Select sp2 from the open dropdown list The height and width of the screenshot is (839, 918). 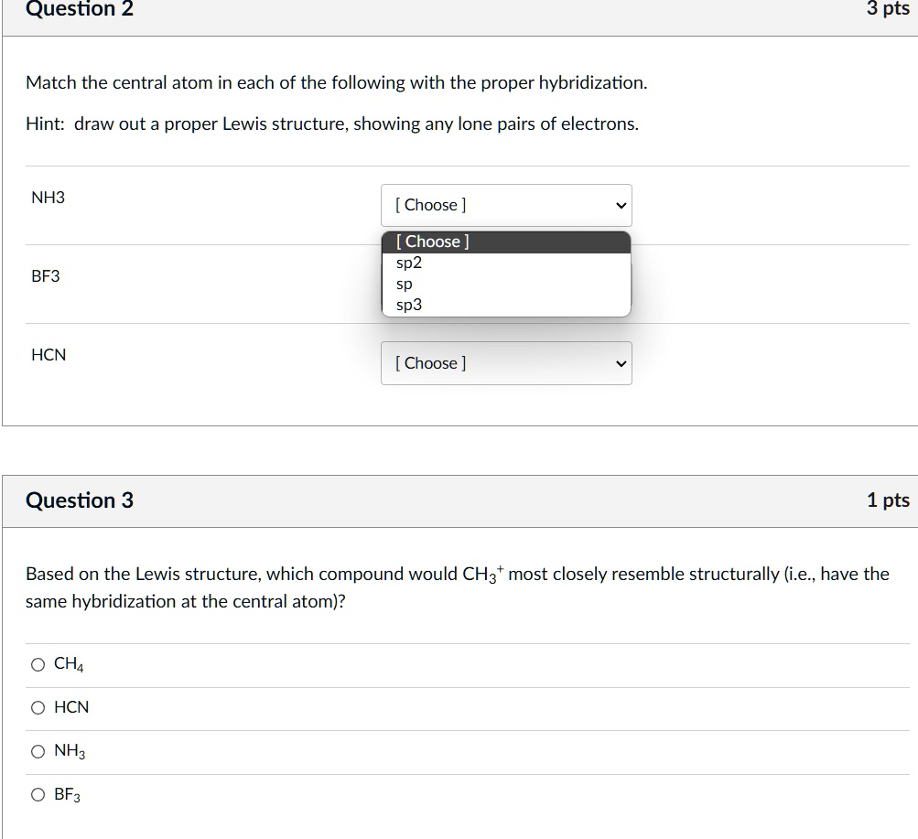(407, 263)
